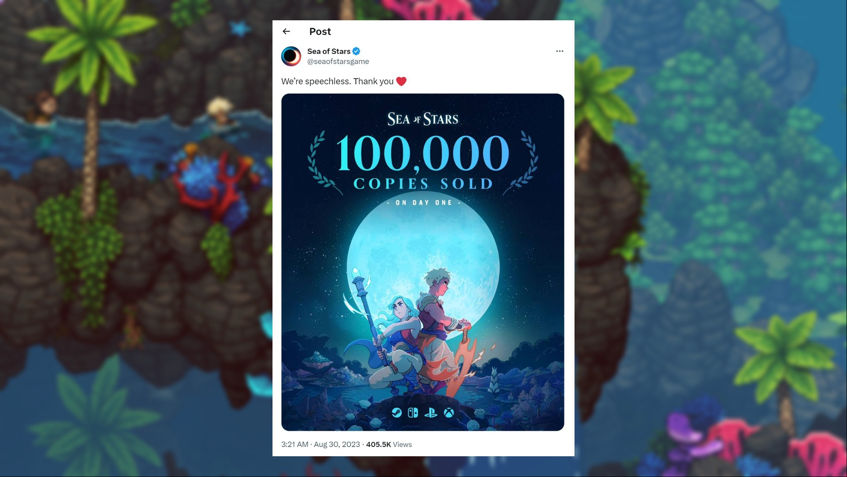The image size is (847, 477).
Task: Open the three-dot more options menu
Action: pos(560,51)
